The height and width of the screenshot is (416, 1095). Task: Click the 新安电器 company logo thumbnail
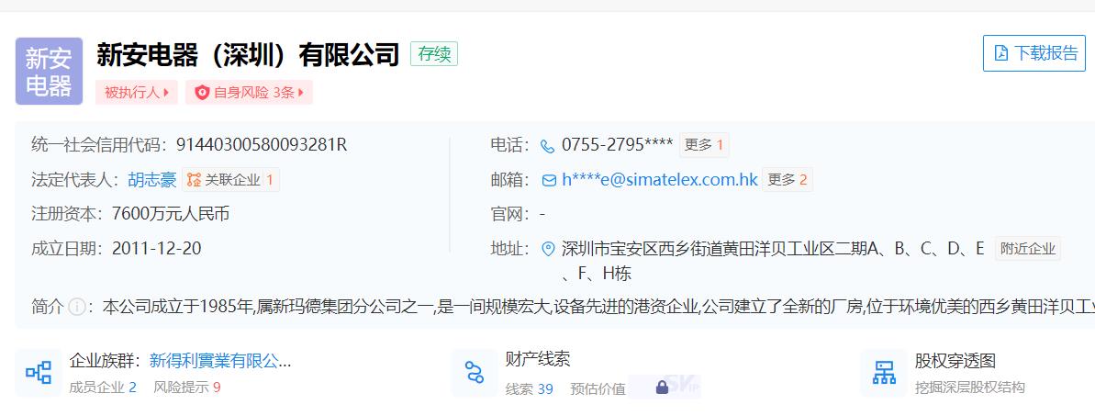pos(49,72)
